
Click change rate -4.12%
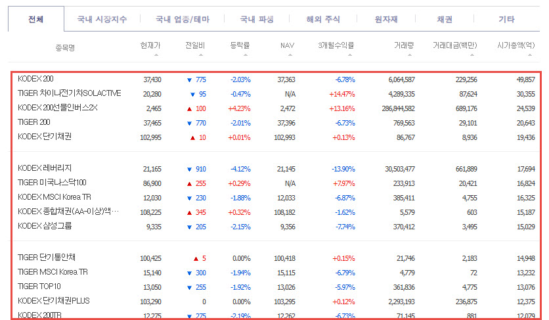pyautogui.click(x=240, y=169)
